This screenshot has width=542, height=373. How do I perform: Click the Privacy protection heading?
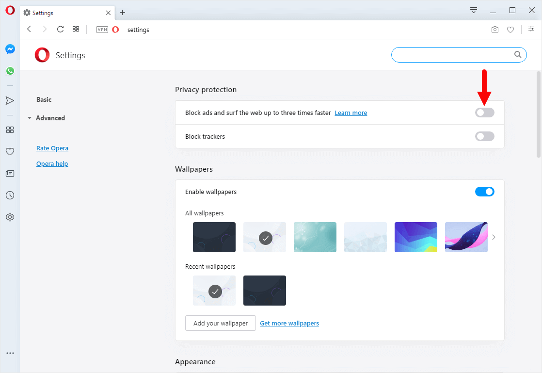[206, 90]
